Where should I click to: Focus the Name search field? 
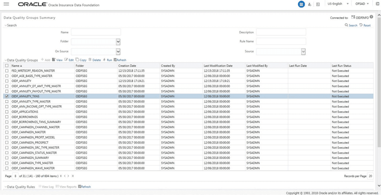[96, 32]
